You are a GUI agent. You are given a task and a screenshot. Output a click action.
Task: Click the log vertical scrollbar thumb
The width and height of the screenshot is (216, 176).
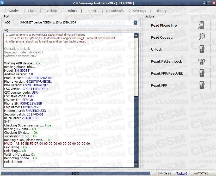tap(136, 130)
